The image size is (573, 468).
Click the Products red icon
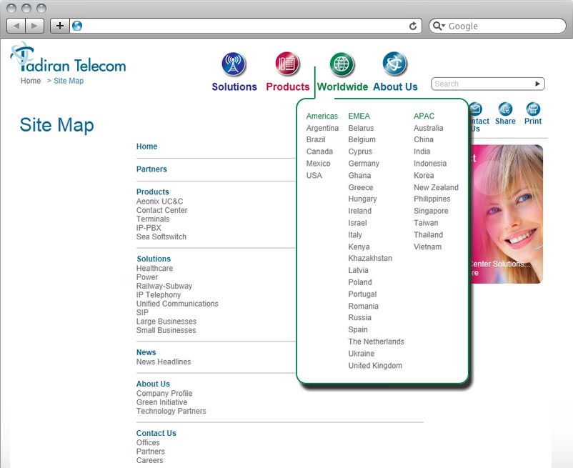pyautogui.click(x=287, y=65)
